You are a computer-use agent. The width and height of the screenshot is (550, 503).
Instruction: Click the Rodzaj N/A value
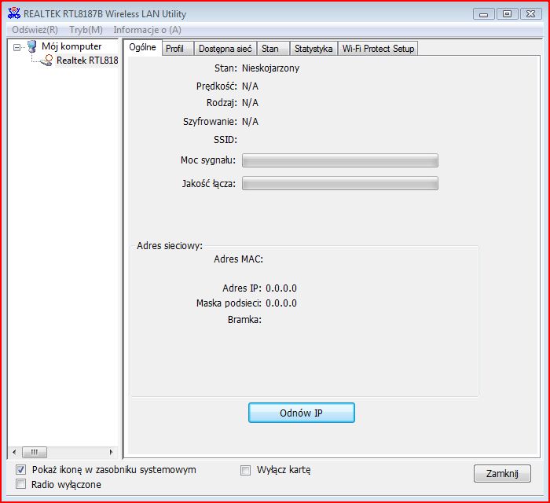250,103
